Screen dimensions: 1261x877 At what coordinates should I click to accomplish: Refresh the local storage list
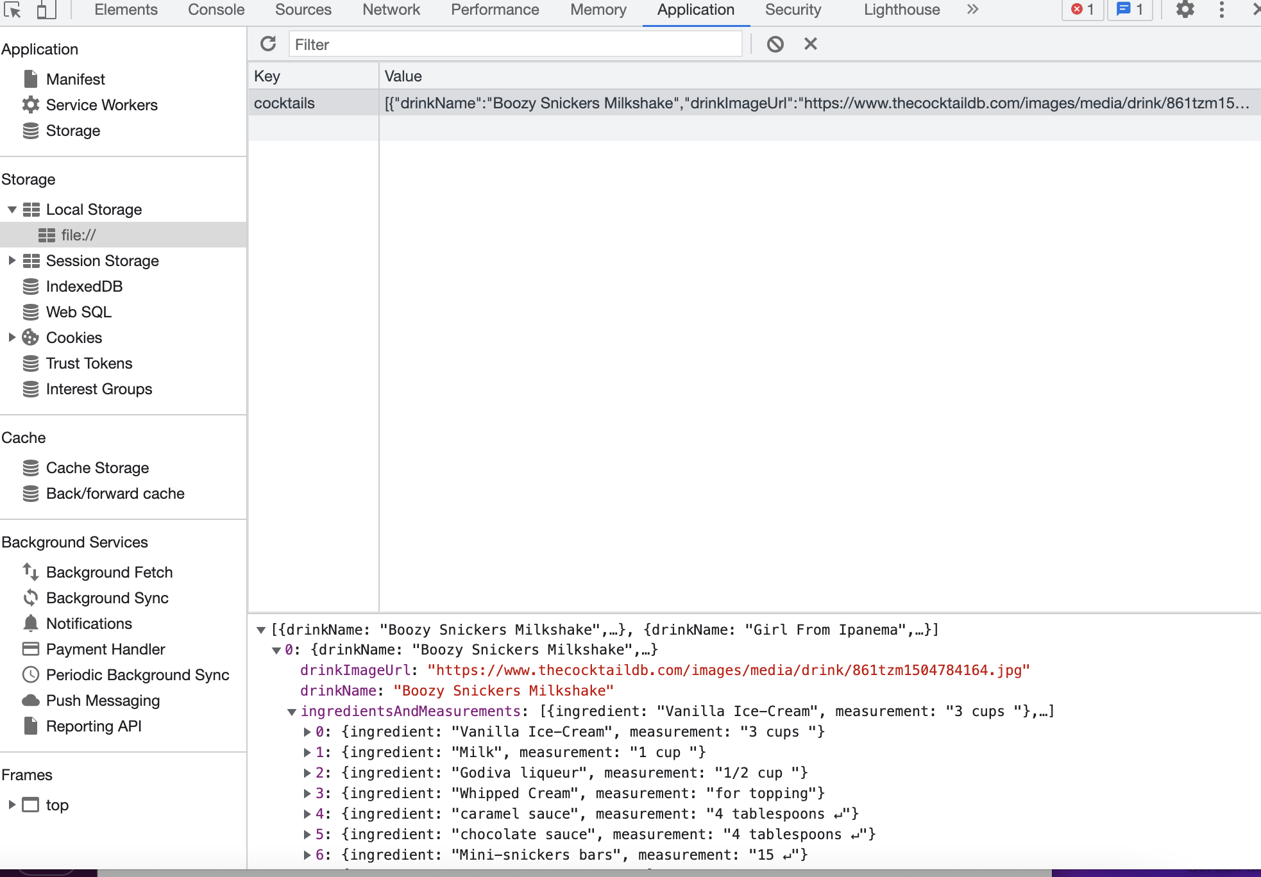click(x=267, y=44)
